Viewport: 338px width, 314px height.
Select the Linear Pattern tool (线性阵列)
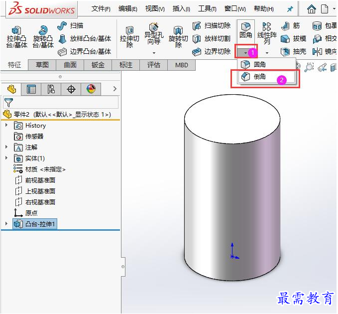[267, 33]
